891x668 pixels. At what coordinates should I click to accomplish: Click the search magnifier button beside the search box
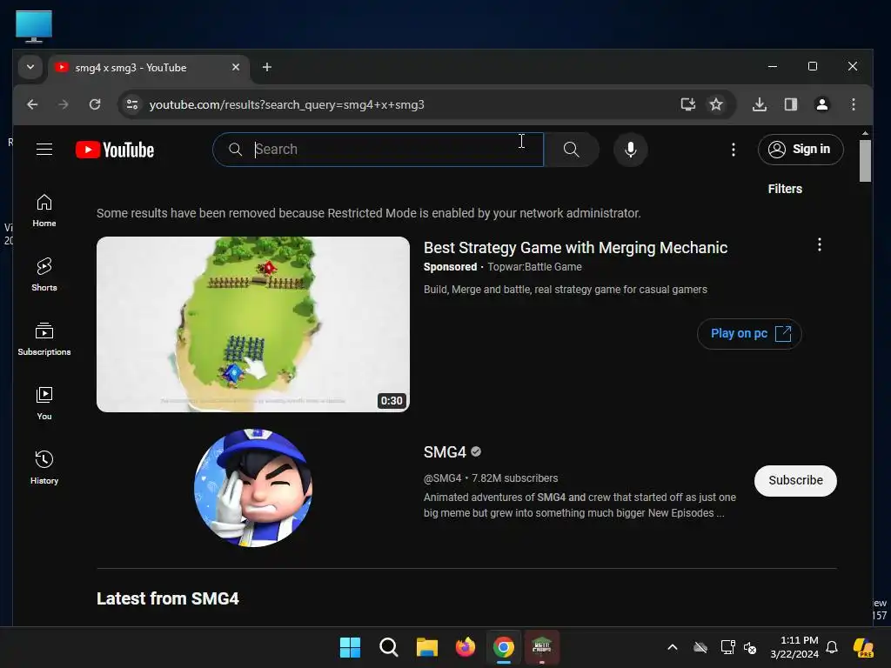click(x=571, y=150)
